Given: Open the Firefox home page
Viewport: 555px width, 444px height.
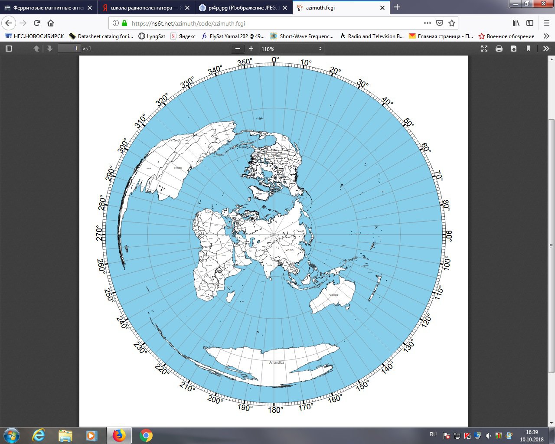Looking at the screenshot, I should (51, 23).
